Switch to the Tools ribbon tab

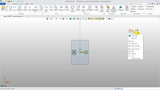21,4
